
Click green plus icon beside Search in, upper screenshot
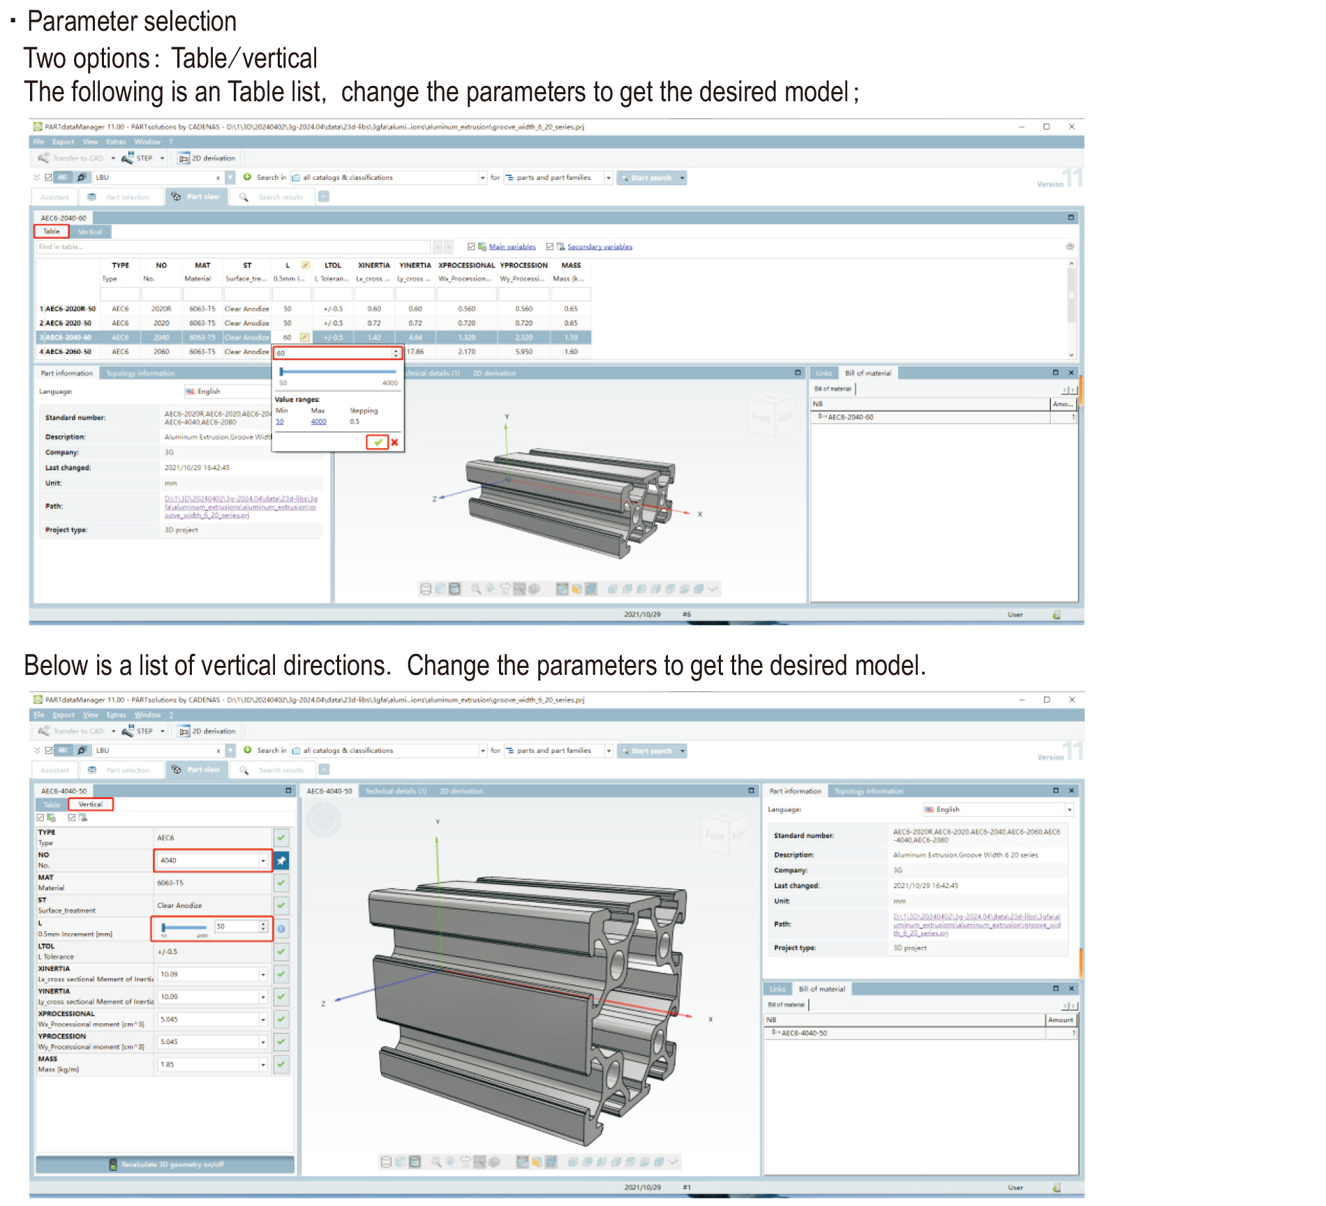(x=247, y=177)
